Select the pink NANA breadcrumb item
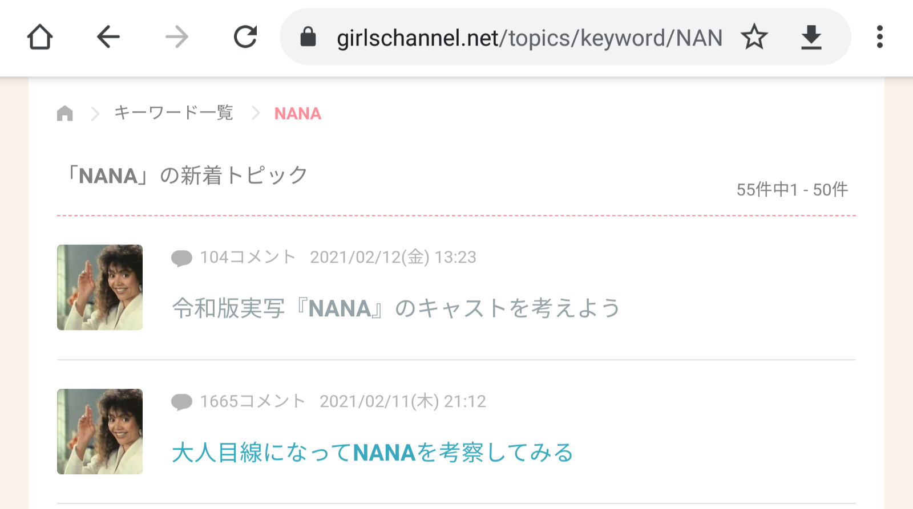Image resolution: width=913 pixels, height=509 pixels. [298, 113]
